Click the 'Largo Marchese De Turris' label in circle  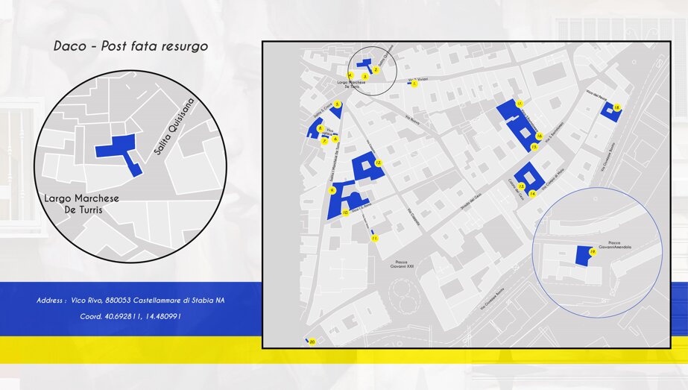point(81,204)
